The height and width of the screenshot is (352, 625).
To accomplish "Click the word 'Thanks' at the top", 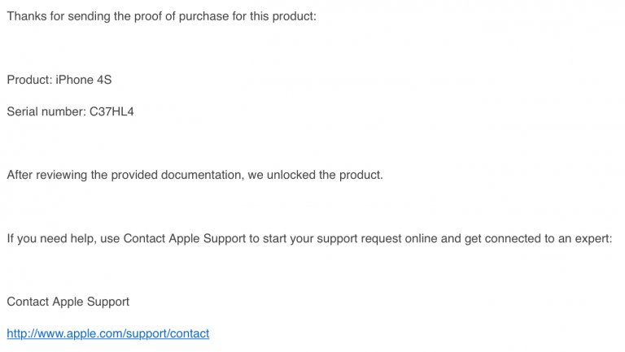I will point(26,16).
